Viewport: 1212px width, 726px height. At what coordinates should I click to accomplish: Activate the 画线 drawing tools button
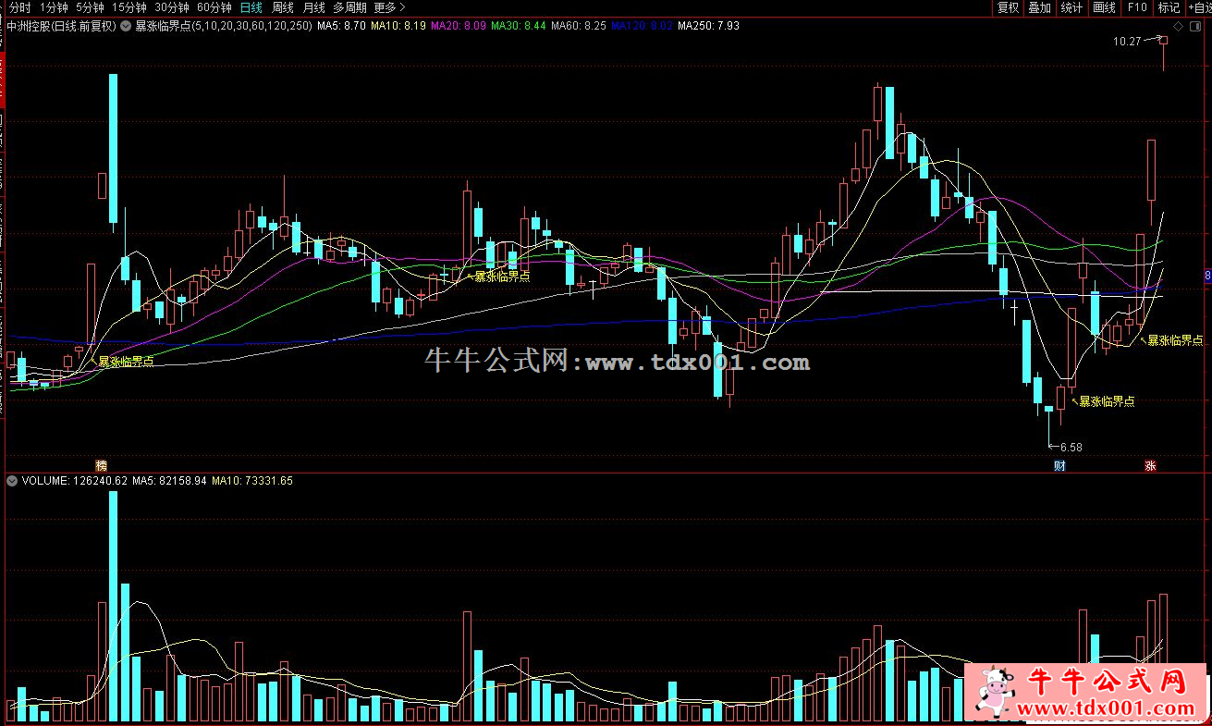[1105, 7]
